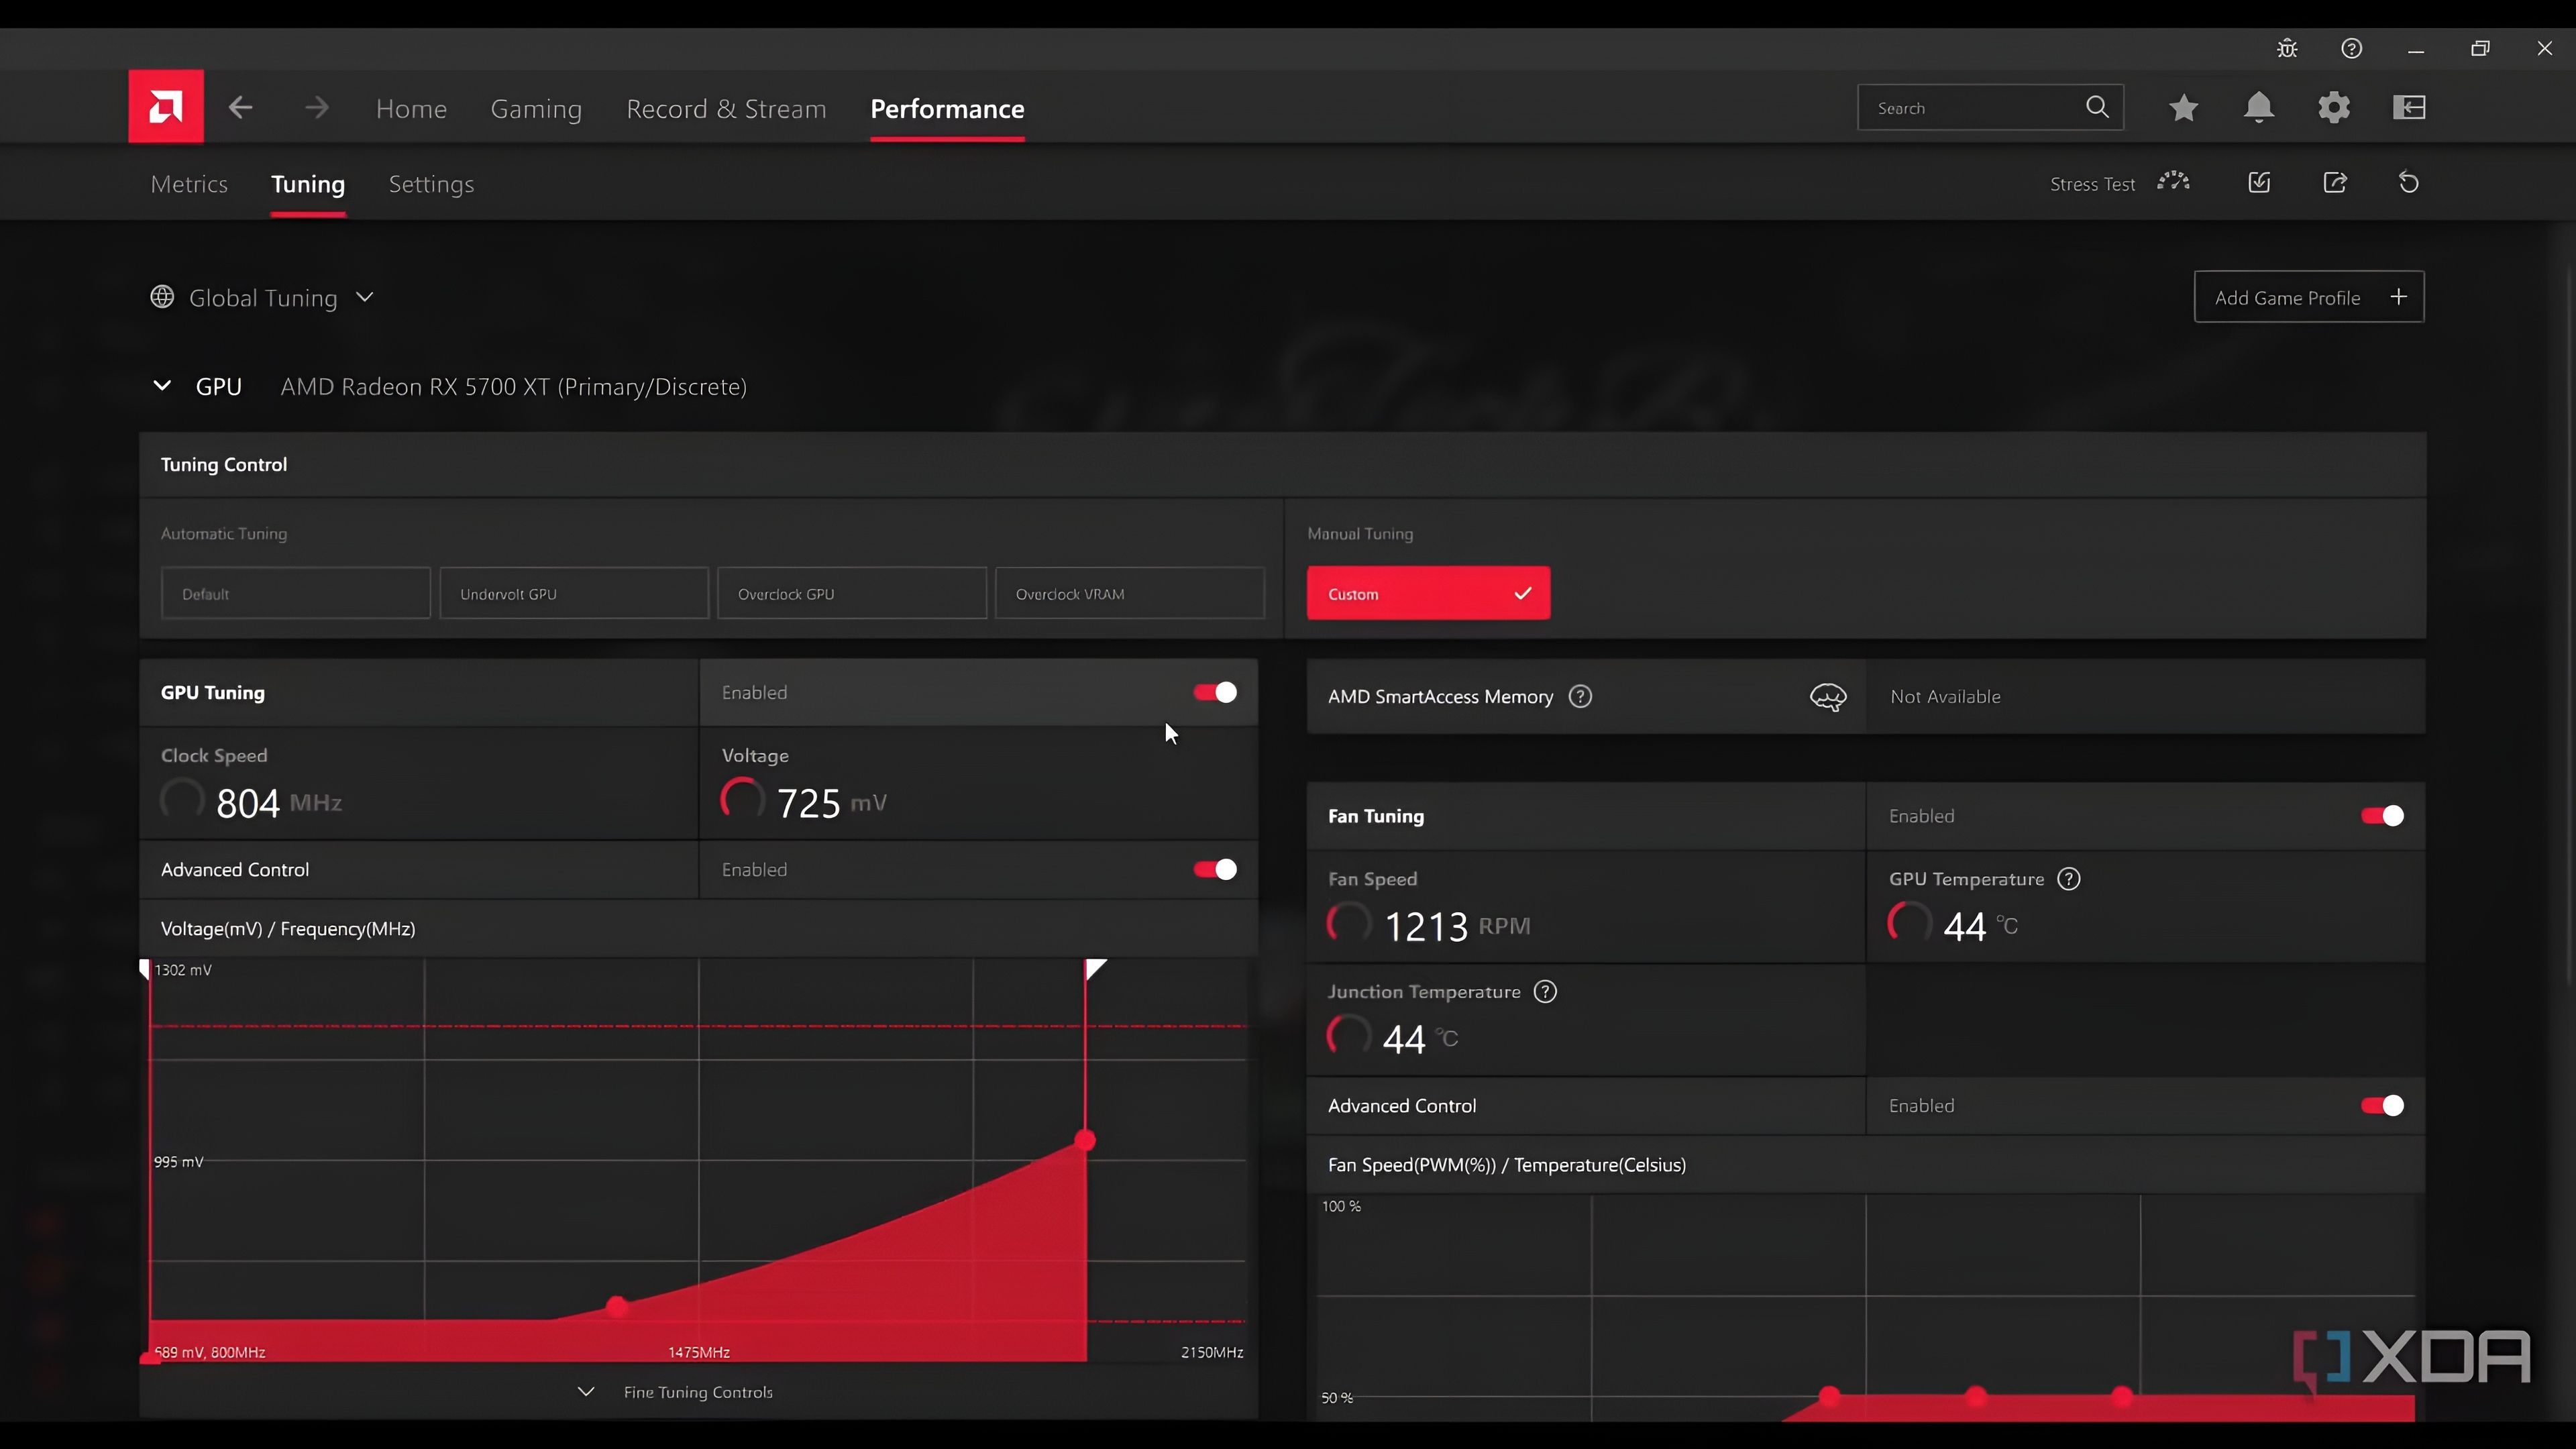Click the export profile share icon
The height and width of the screenshot is (1449, 2576).
[x=2335, y=182]
